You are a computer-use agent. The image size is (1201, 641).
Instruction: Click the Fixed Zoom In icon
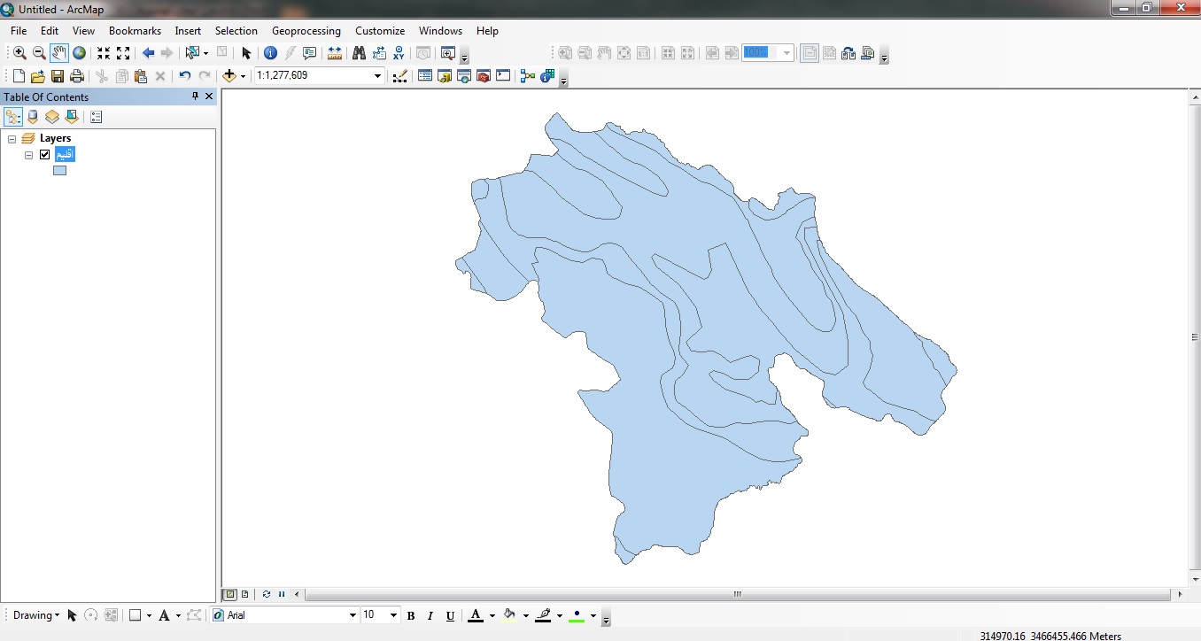pos(104,53)
